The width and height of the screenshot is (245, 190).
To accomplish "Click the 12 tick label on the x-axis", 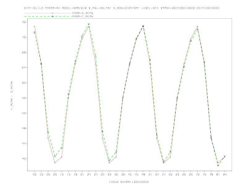I will 62,174.
